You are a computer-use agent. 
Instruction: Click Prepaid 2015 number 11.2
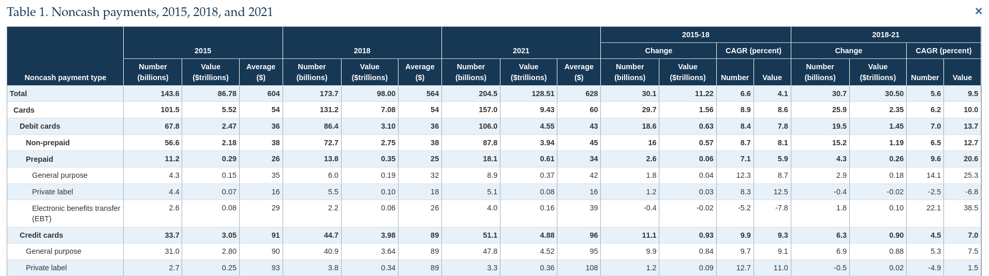(x=172, y=159)
